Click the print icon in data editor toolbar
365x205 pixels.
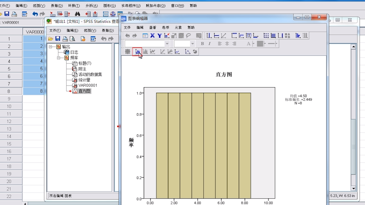[14, 14]
